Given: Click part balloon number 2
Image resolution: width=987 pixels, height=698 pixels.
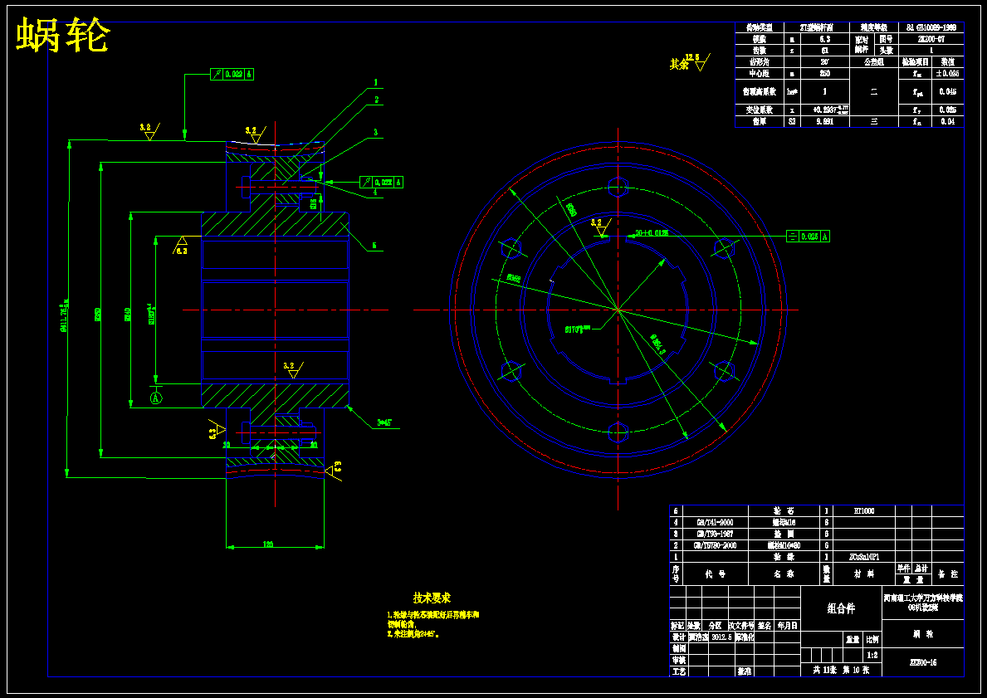Looking at the screenshot, I should click(x=376, y=100).
